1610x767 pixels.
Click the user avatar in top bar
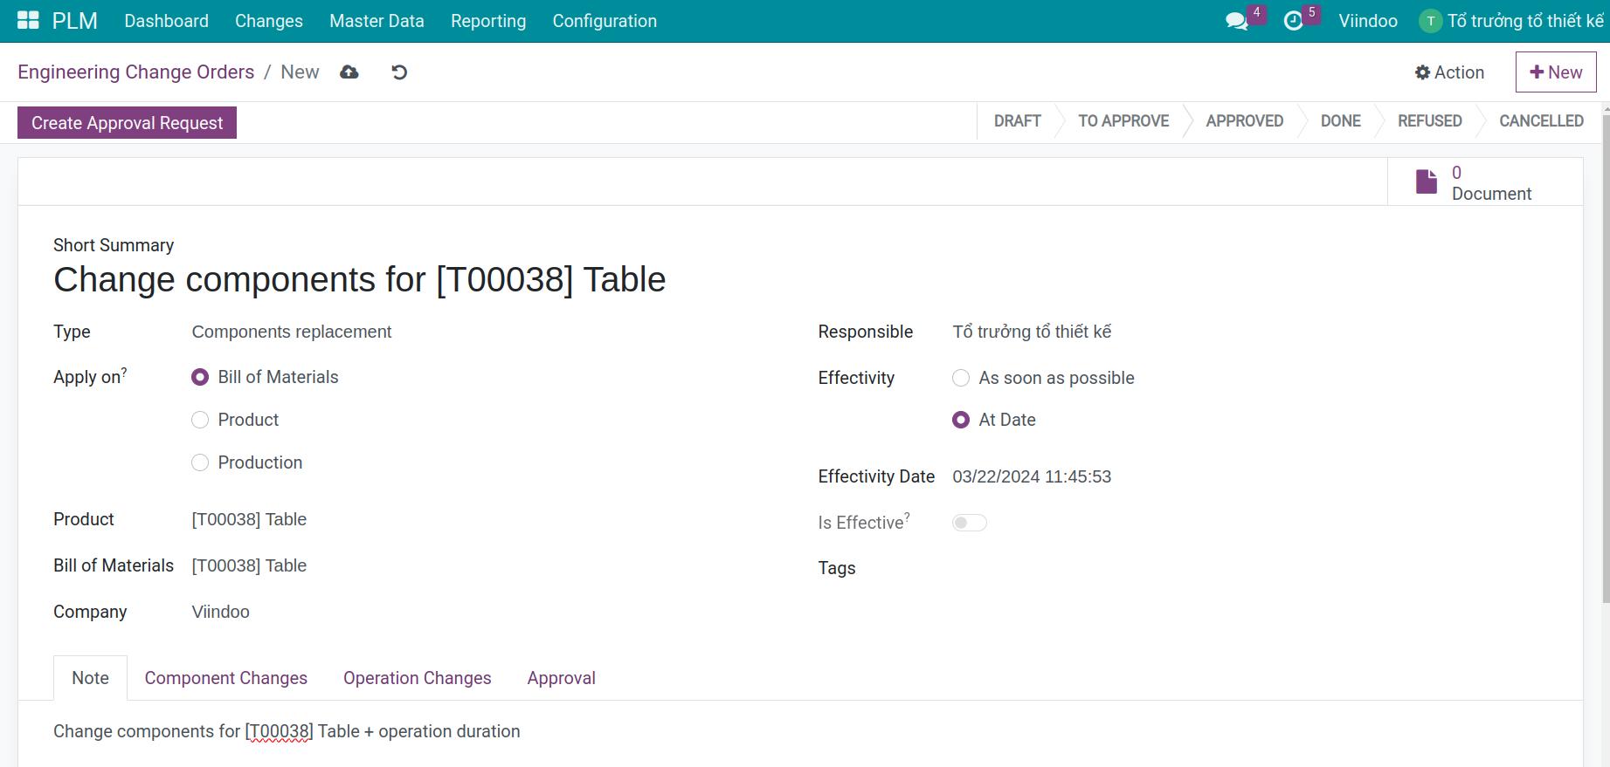coord(1430,21)
